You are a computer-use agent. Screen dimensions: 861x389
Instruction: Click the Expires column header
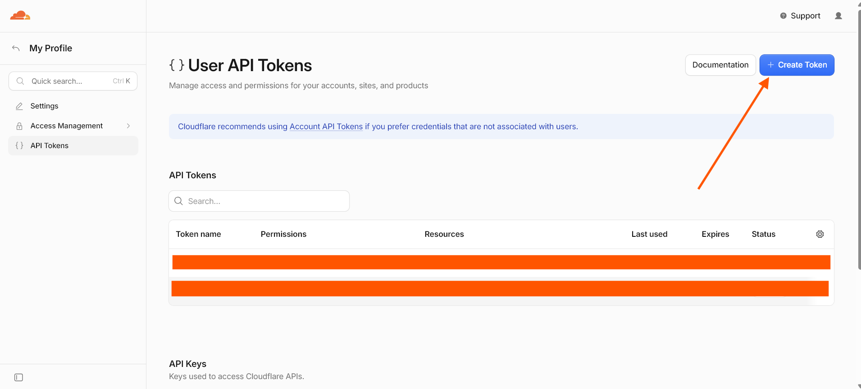715,234
